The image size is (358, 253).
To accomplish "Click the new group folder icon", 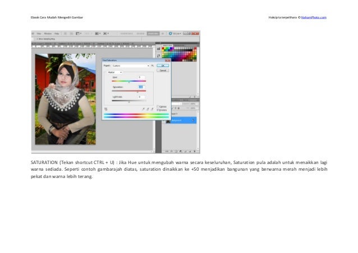I will (x=185, y=151).
